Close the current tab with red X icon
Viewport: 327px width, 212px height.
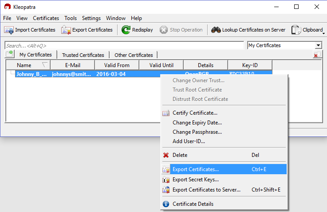pos(317,55)
